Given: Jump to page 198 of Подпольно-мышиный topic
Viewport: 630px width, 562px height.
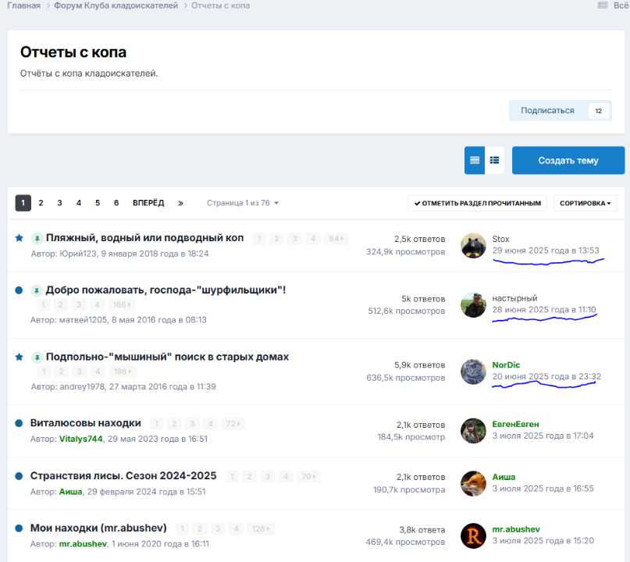Looking at the screenshot, I should pos(122,372).
